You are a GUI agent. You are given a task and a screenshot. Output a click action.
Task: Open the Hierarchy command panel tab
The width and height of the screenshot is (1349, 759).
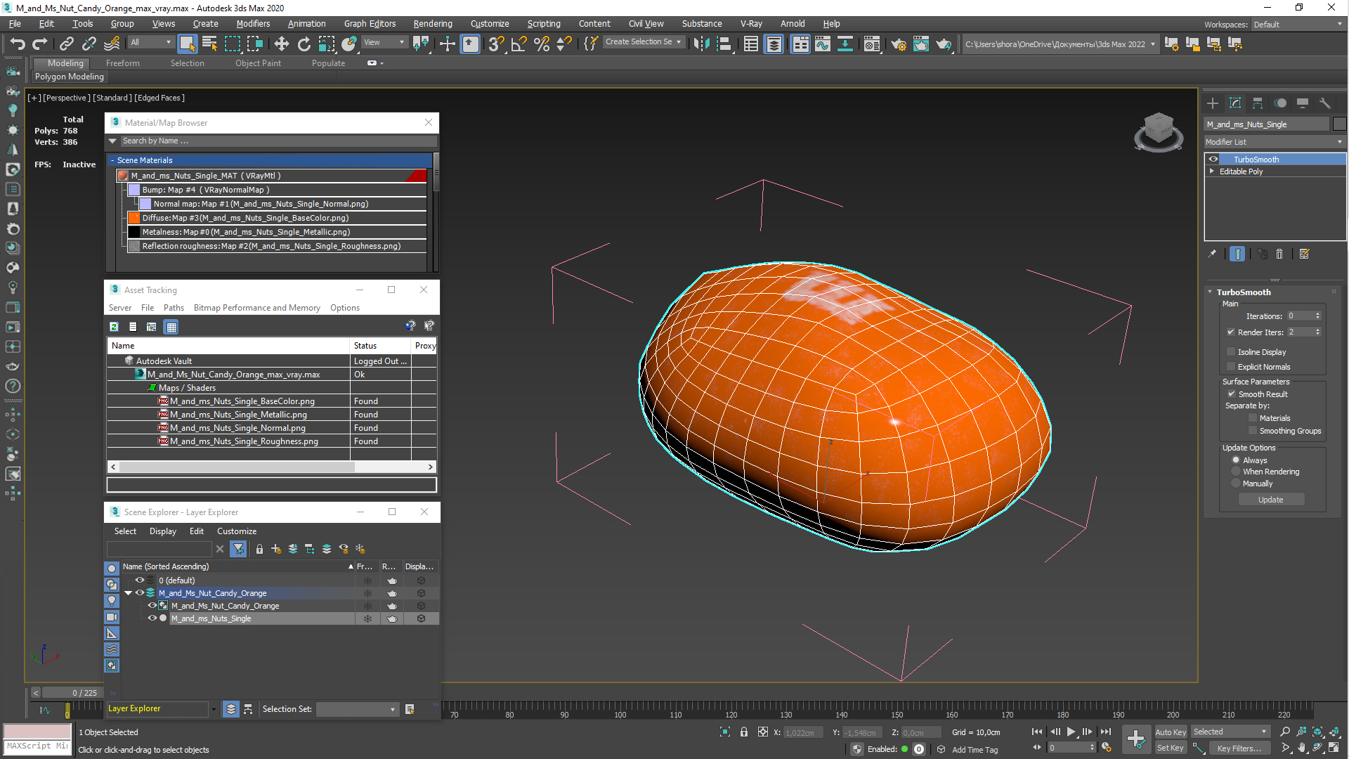1258,103
